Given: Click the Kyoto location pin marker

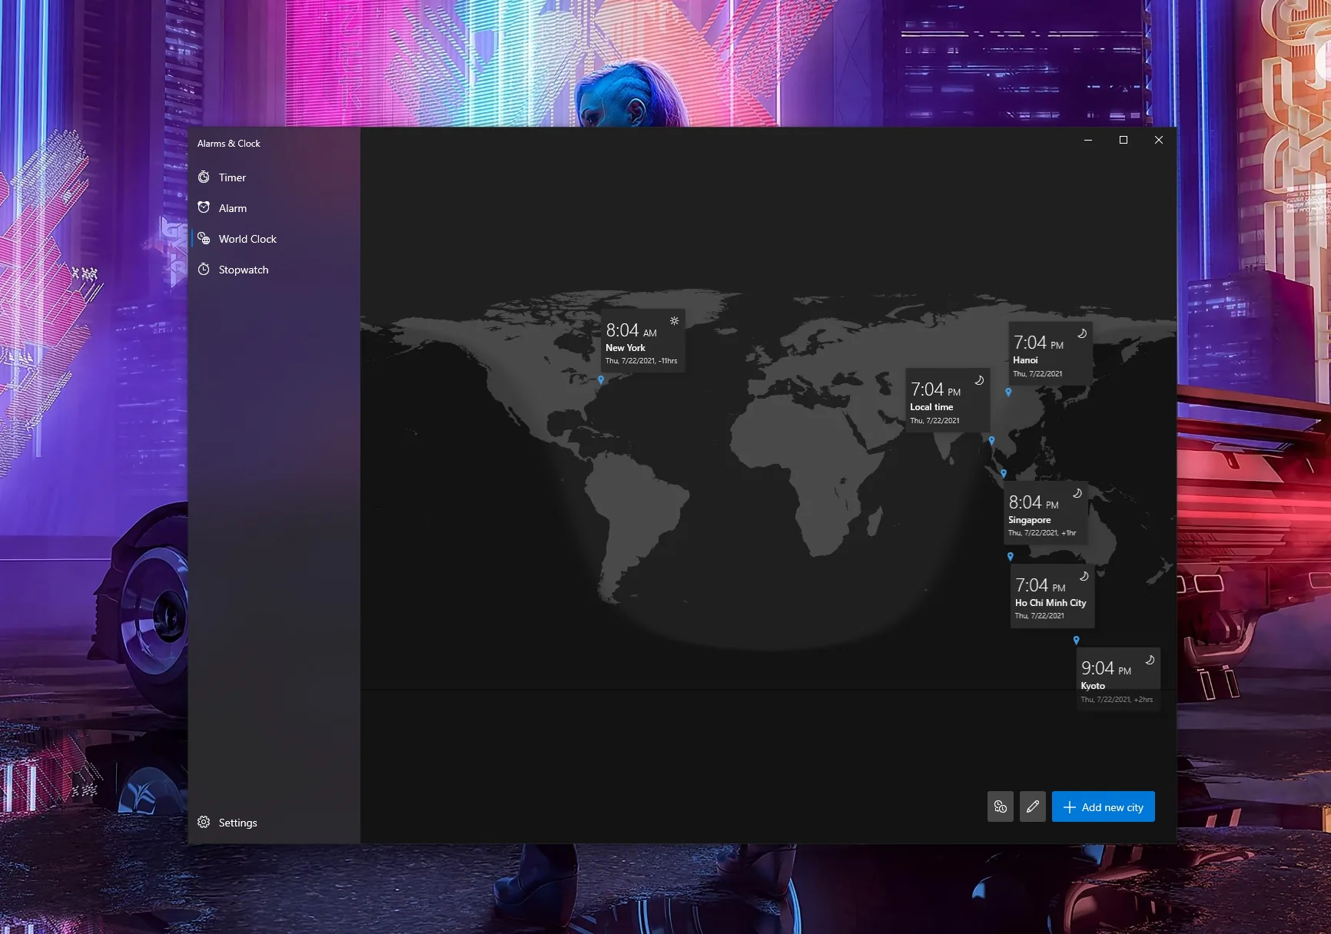Looking at the screenshot, I should [1077, 640].
